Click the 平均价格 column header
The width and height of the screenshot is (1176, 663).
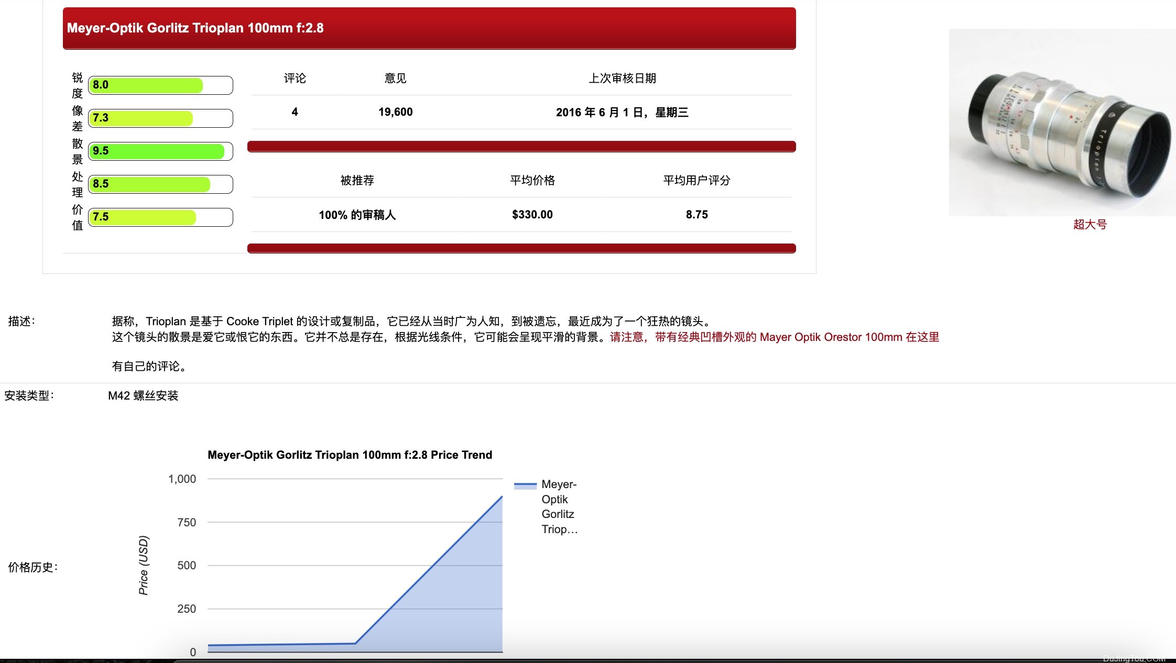click(532, 181)
